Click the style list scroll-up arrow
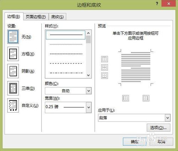The width and height of the screenshot is (178, 151). [x=88, y=33]
